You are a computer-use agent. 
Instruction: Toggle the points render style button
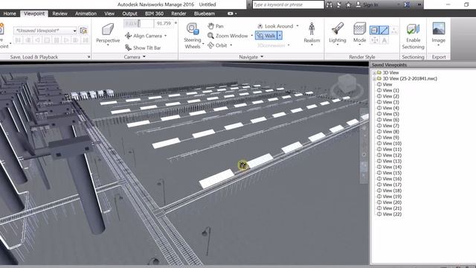tap(394, 30)
